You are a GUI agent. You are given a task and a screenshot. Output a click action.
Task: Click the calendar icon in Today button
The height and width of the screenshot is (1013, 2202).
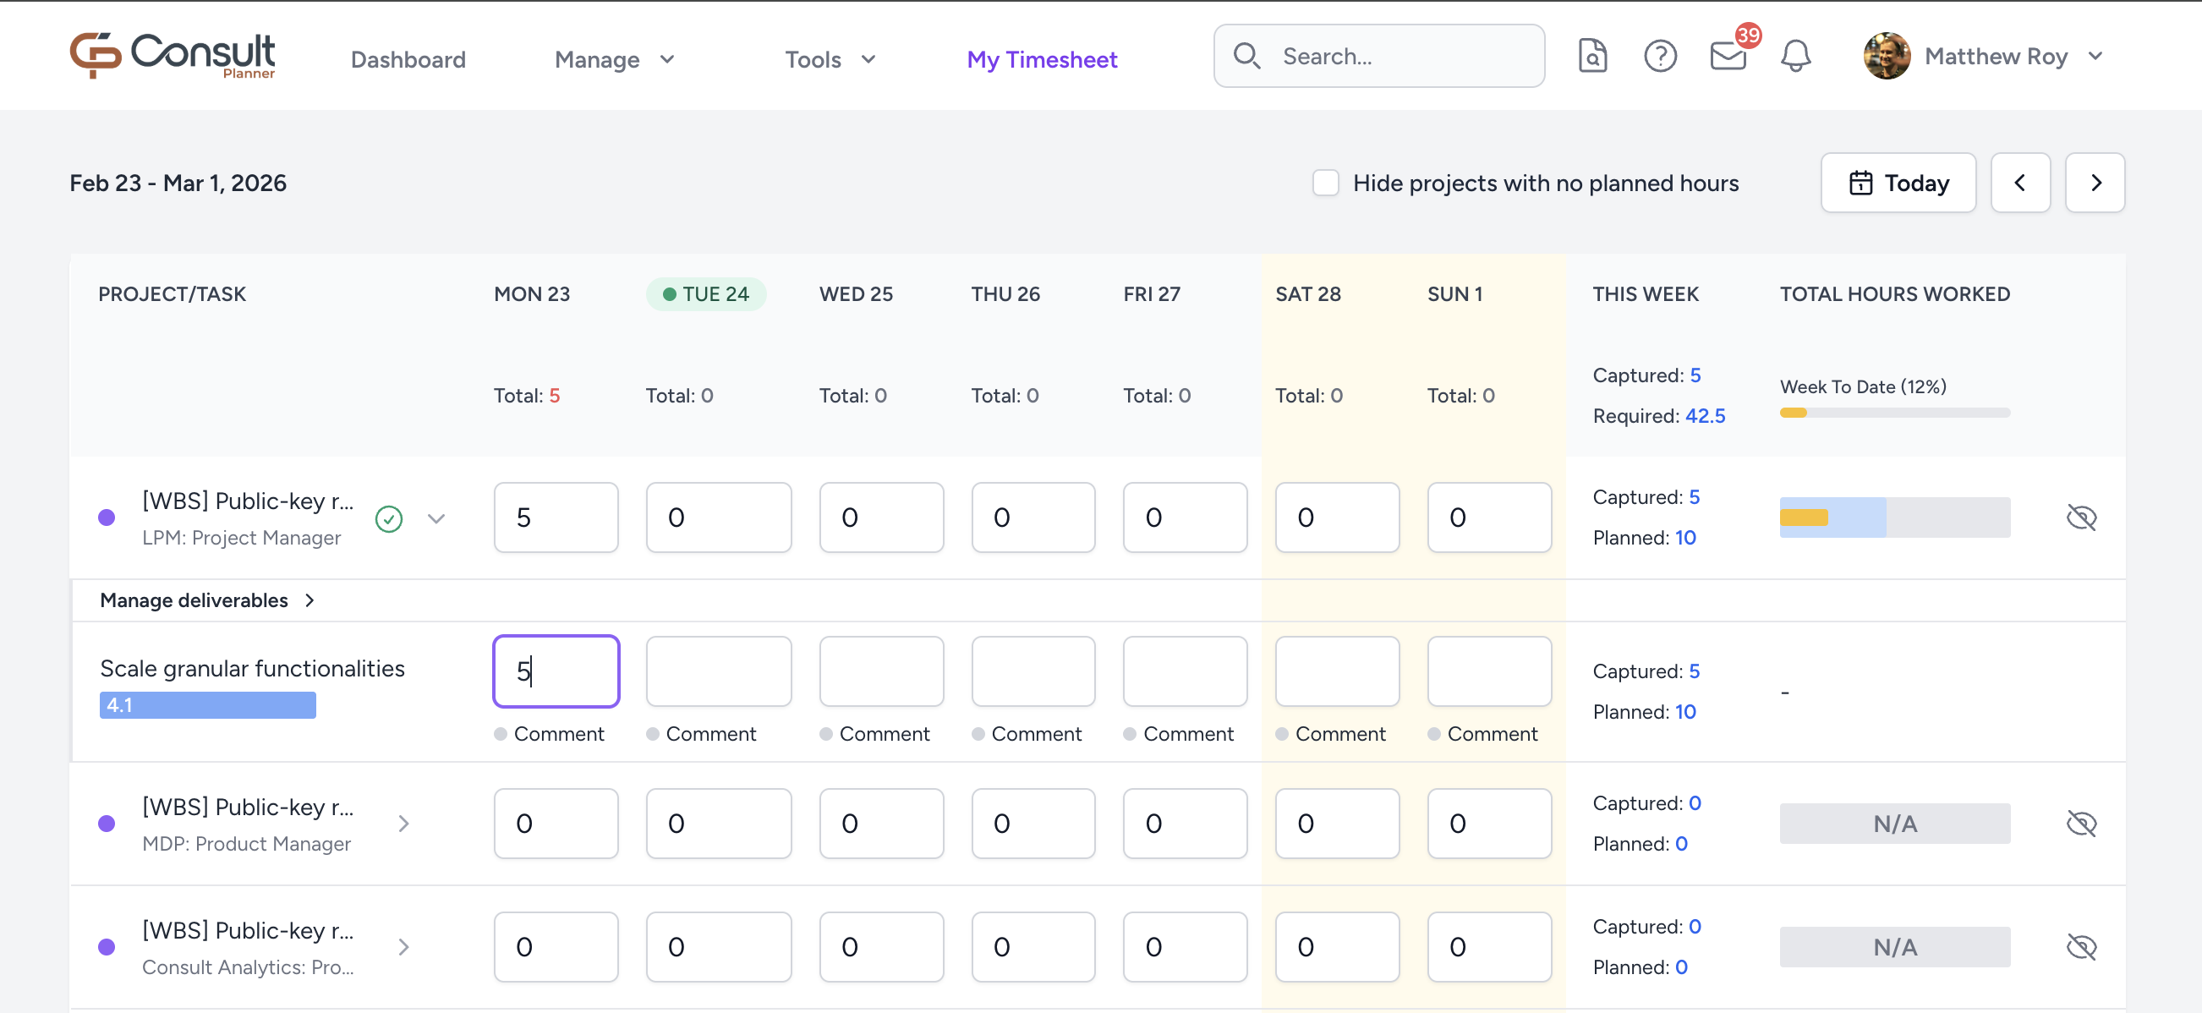pos(1860,183)
